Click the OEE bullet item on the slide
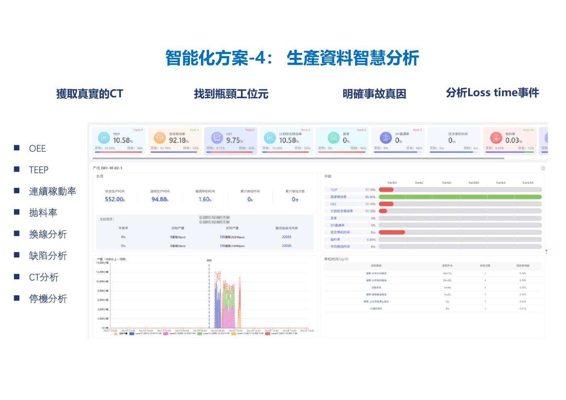This screenshot has width=566, height=400. coord(37,148)
